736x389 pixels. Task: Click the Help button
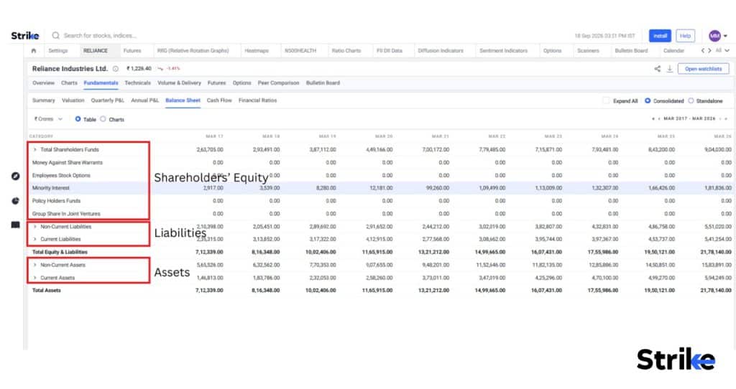(x=685, y=36)
